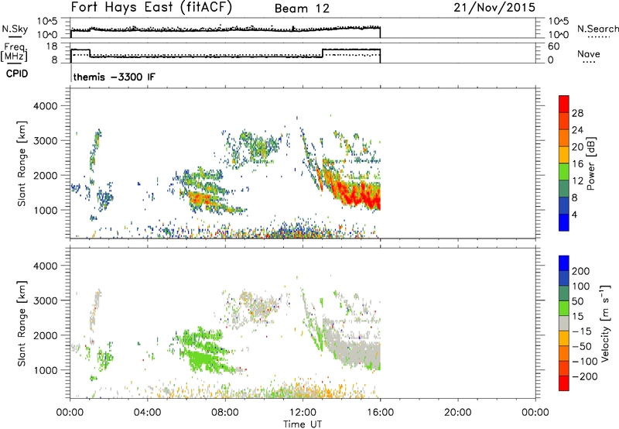Click the '1000' tick on the power panel
Image resolution: width=619 pixels, height=429 pixels.
[46, 210]
